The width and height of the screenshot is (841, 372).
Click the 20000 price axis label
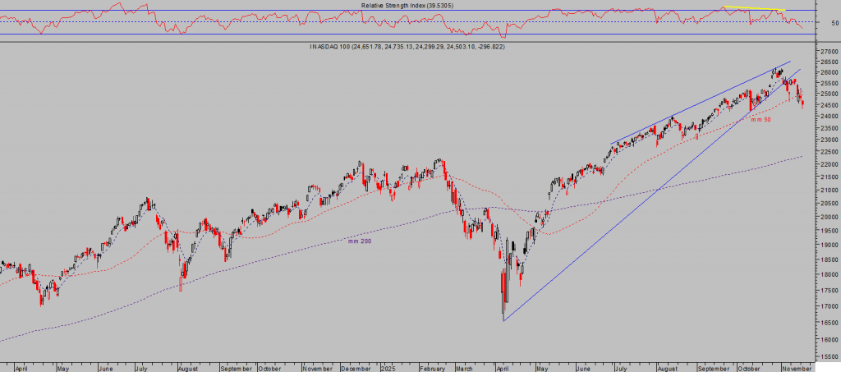(827, 217)
